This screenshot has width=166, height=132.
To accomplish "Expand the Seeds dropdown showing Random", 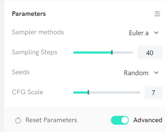I will tap(141, 73).
